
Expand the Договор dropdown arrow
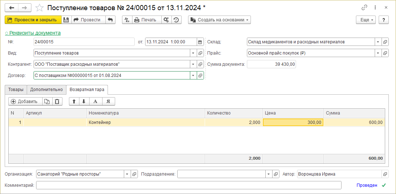193,76
